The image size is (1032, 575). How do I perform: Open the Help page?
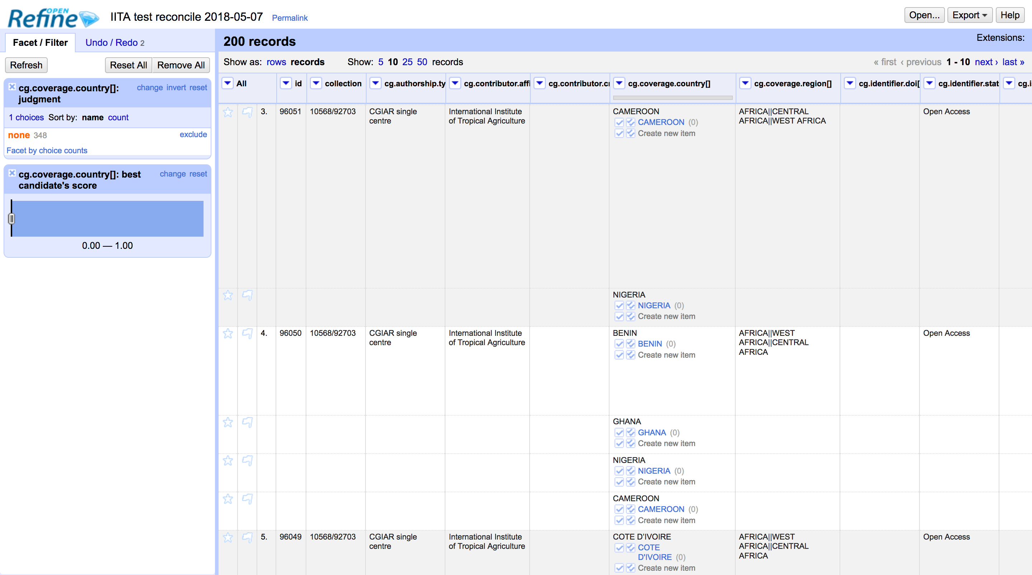[x=1010, y=15]
